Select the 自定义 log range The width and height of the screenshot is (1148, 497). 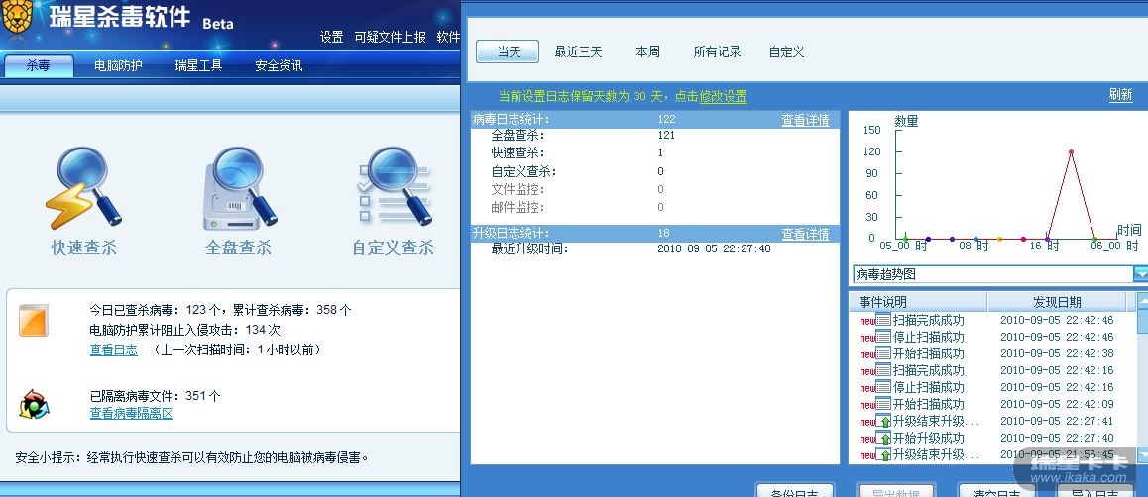click(x=787, y=51)
